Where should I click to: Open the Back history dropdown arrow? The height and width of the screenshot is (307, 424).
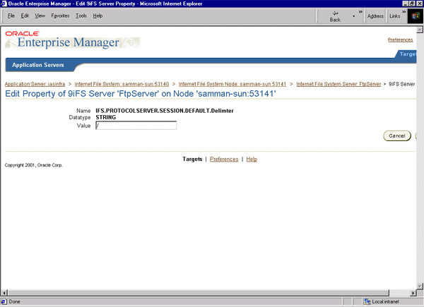click(x=354, y=16)
